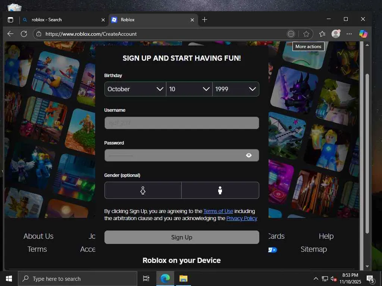
Task: Open Microsoft Edge from the taskbar
Action: [165, 279]
